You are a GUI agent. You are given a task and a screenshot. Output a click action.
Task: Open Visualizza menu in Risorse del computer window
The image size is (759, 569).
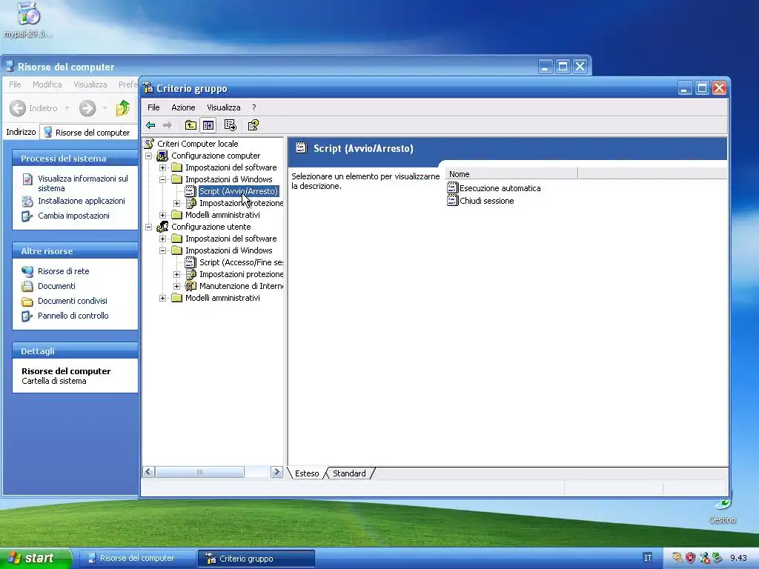click(x=90, y=84)
